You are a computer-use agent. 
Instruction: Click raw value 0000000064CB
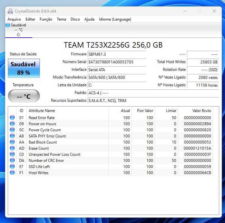coord(198,173)
